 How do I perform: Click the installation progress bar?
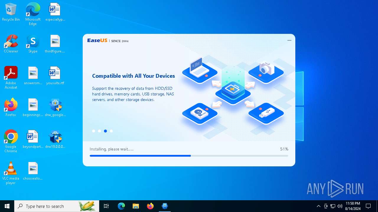[x=189, y=156]
